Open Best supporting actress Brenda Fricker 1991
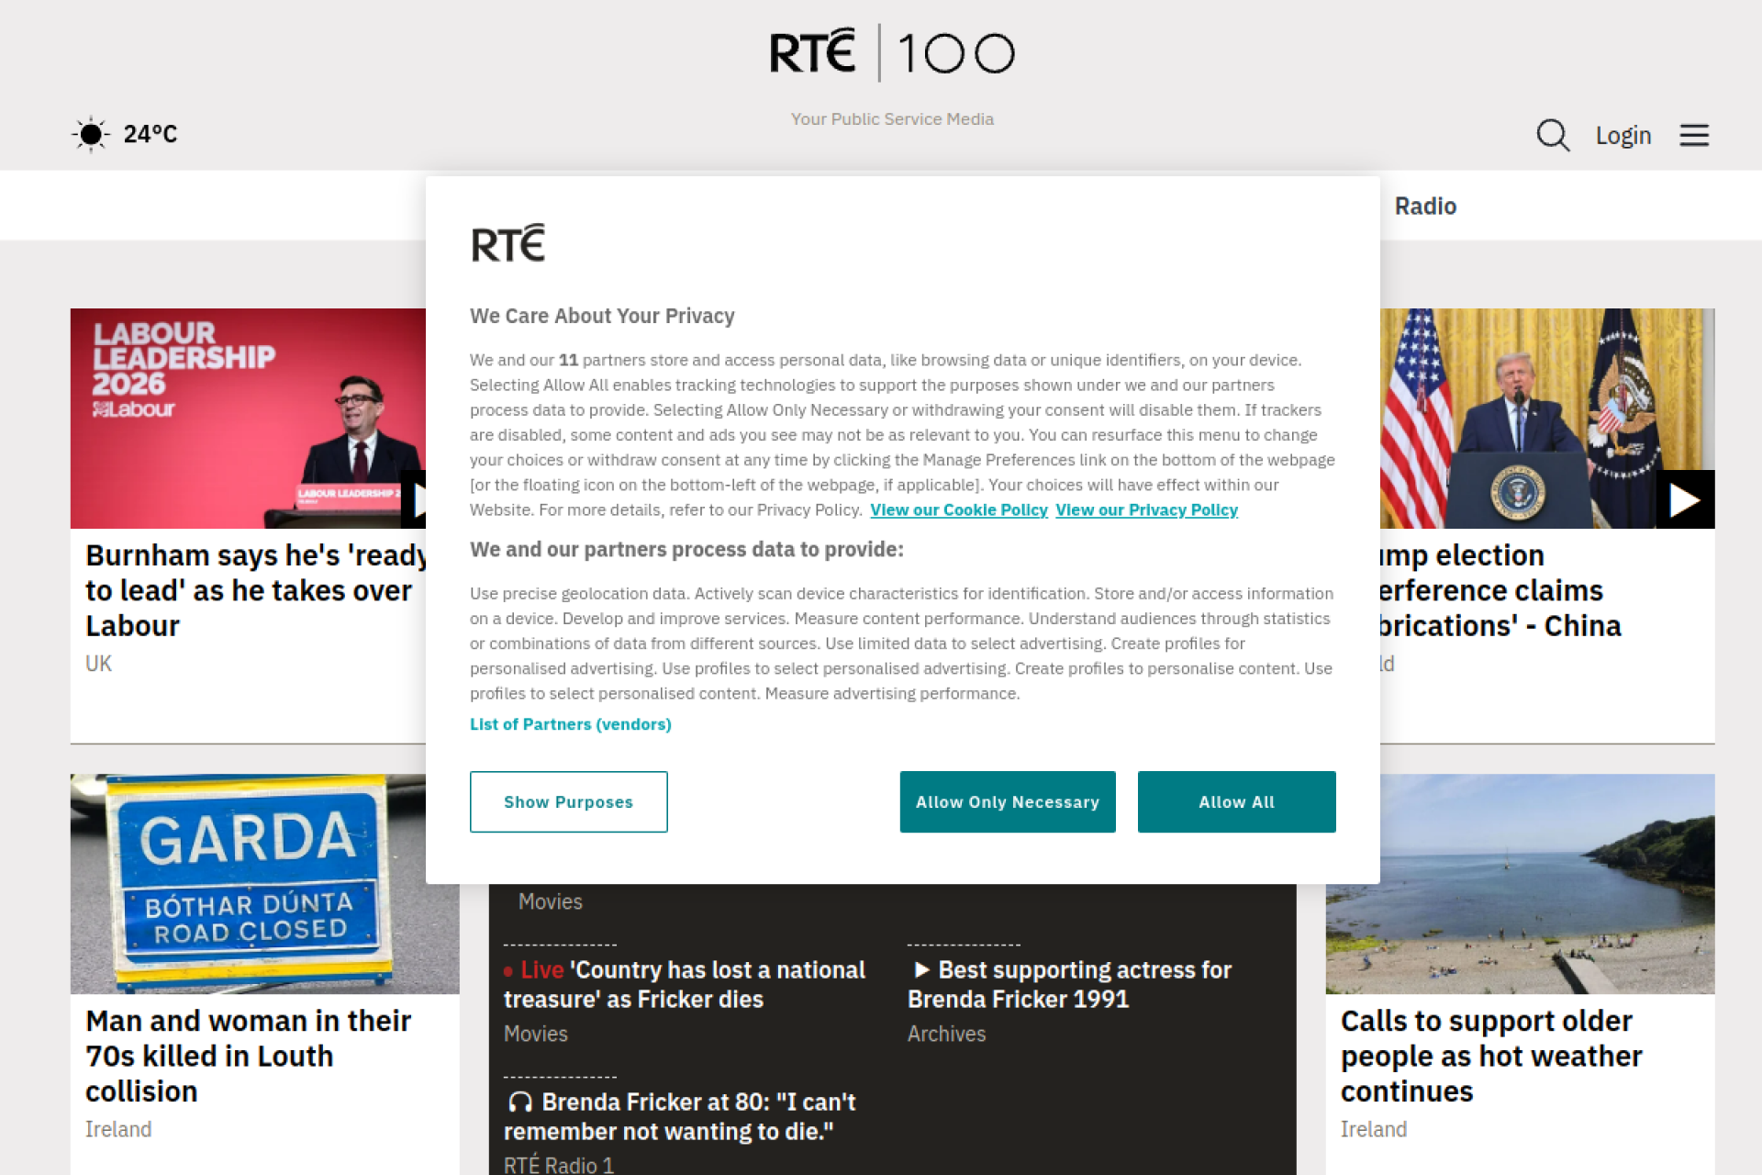This screenshot has height=1175, width=1762. point(1069,984)
